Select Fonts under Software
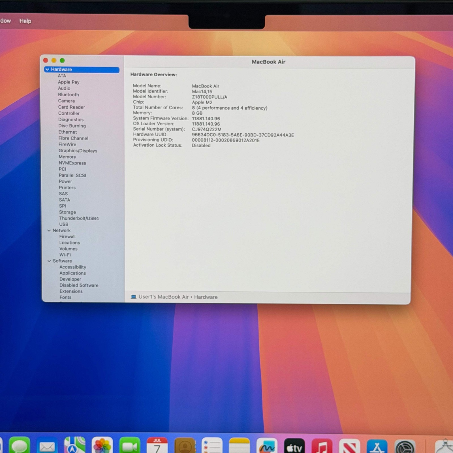The image size is (453, 453). tap(65, 297)
